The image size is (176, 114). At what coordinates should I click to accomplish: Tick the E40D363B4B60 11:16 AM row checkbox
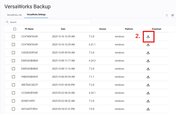[x=14, y=69]
